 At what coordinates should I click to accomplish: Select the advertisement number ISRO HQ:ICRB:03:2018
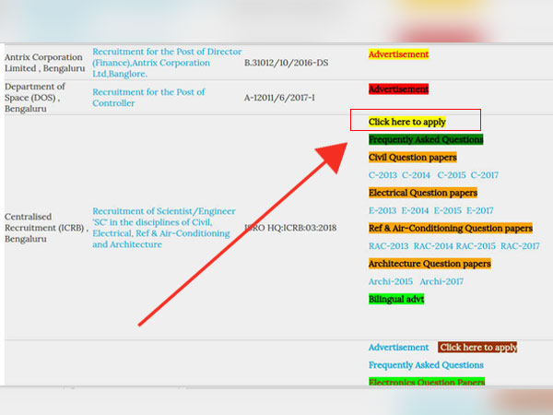(x=290, y=228)
